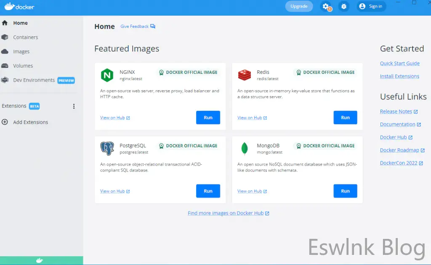Click the MongoDB leaf icon
This screenshot has height=265, width=431.
coord(244,149)
